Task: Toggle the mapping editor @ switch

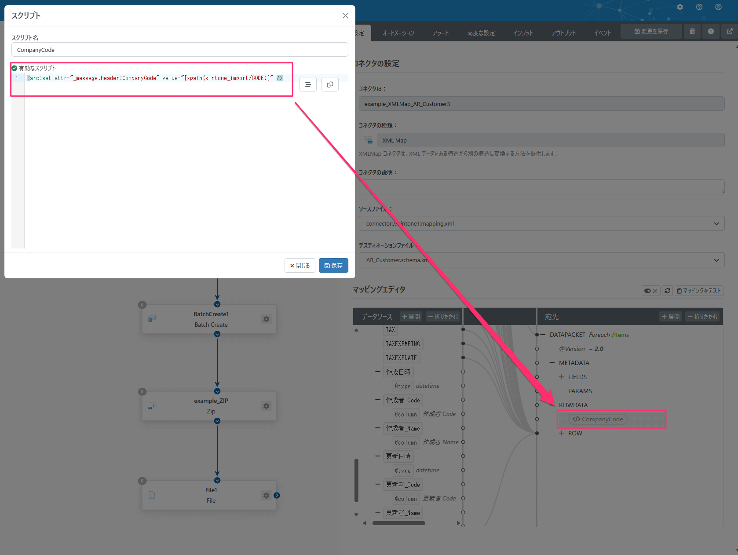Action: click(651, 291)
